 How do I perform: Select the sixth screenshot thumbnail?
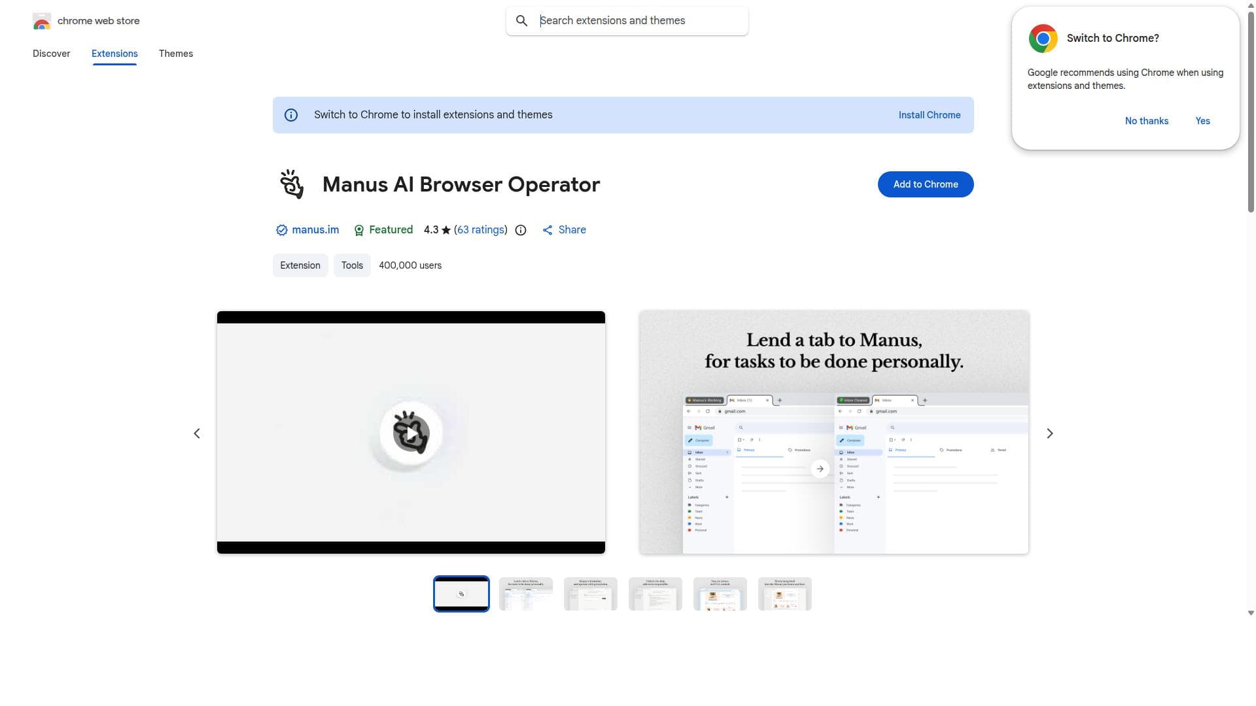point(785,594)
